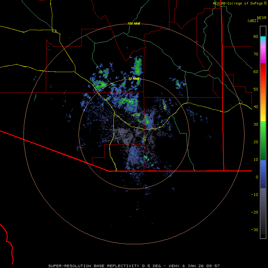The width and height of the screenshot is (268, 268).
Task: Click the '100 NMI' range ring label
Action: click(134, 24)
